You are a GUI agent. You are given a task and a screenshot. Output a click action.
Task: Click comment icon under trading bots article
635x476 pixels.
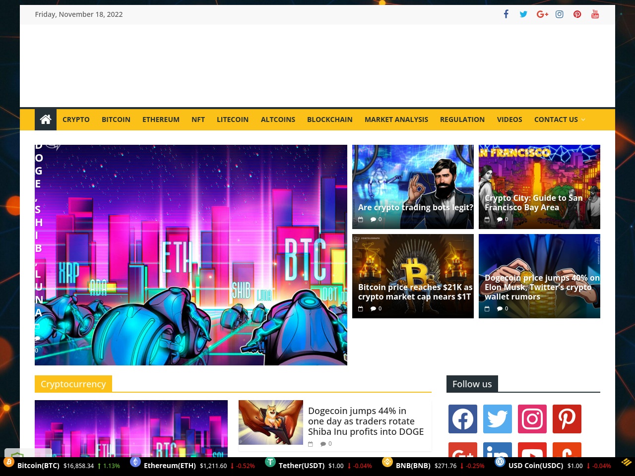(x=373, y=219)
